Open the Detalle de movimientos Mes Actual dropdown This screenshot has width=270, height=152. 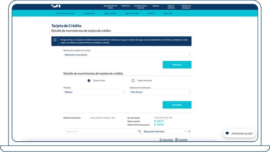point(160,92)
